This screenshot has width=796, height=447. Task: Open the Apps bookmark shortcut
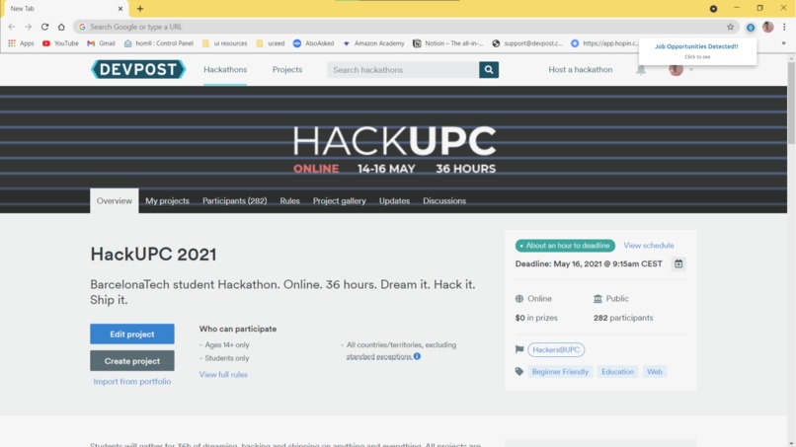(x=21, y=43)
